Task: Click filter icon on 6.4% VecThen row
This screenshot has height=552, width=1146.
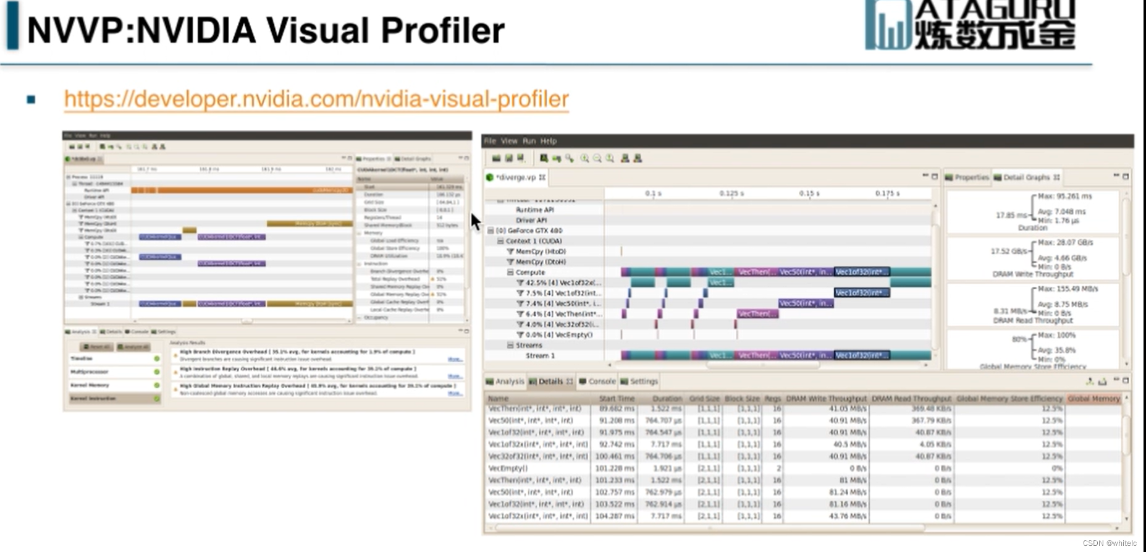Action: [x=520, y=314]
